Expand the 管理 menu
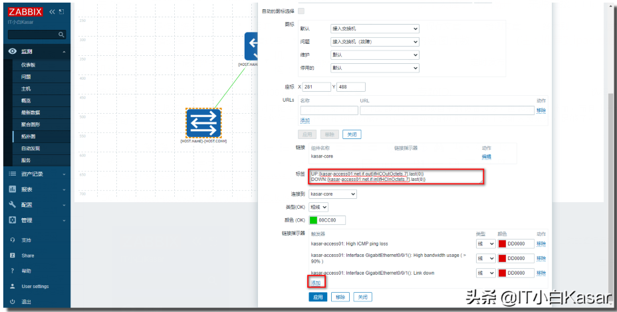 coord(64,221)
